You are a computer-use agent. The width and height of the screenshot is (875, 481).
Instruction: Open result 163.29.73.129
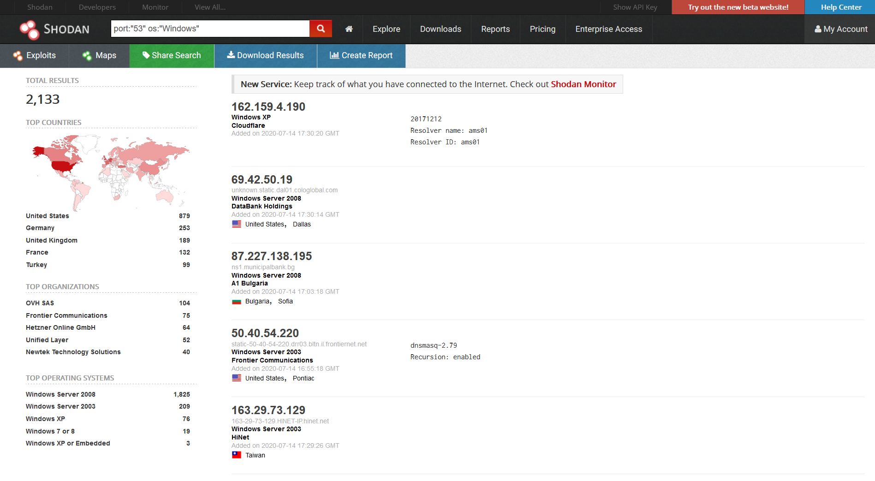click(268, 410)
